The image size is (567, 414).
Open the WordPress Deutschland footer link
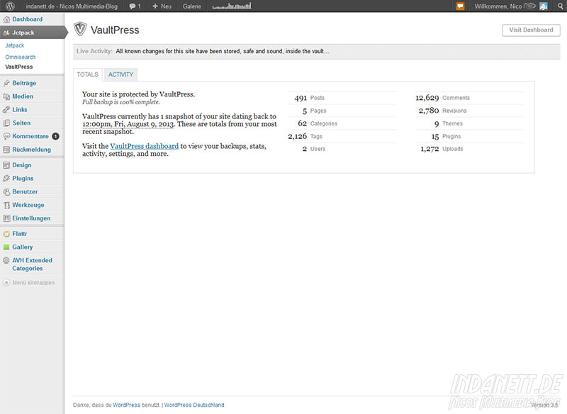coord(194,405)
